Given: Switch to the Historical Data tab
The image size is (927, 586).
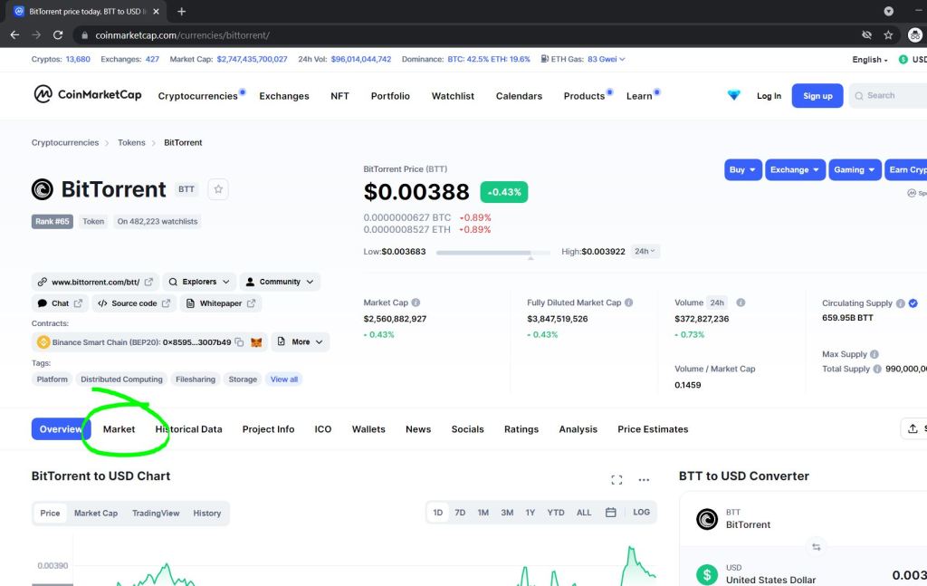Looking at the screenshot, I should (188, 429).
